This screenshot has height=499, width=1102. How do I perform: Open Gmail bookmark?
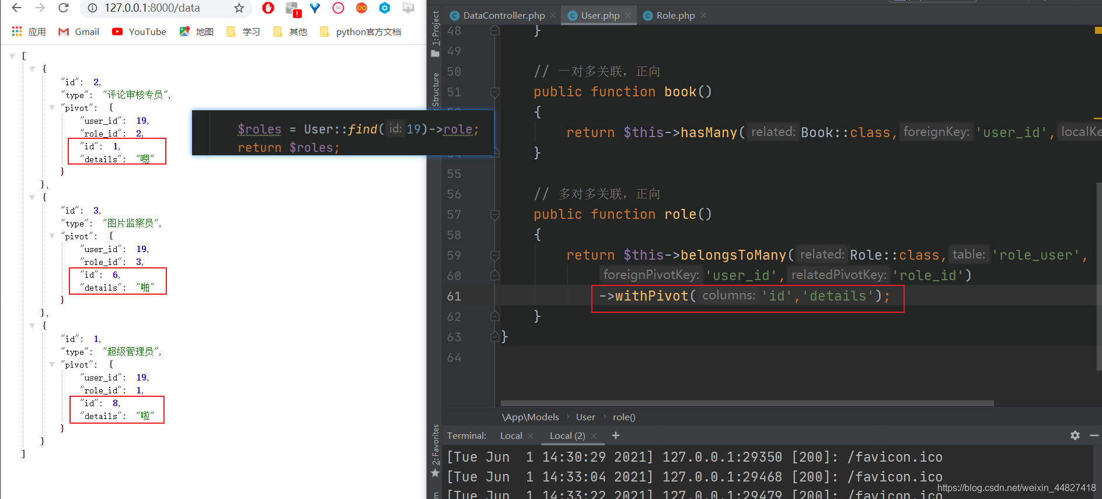79,32
